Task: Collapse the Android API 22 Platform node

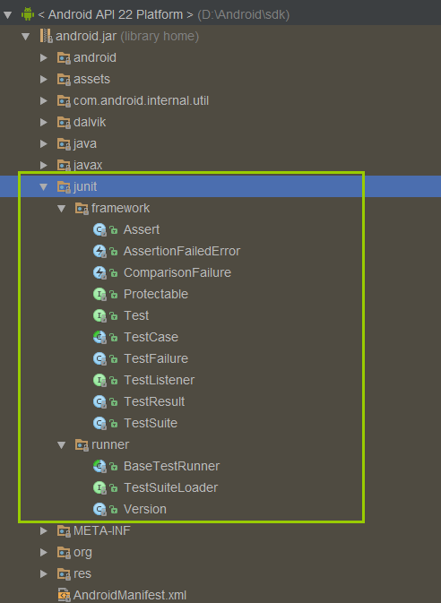Action: pyautogui.click(x=8, y=15)
